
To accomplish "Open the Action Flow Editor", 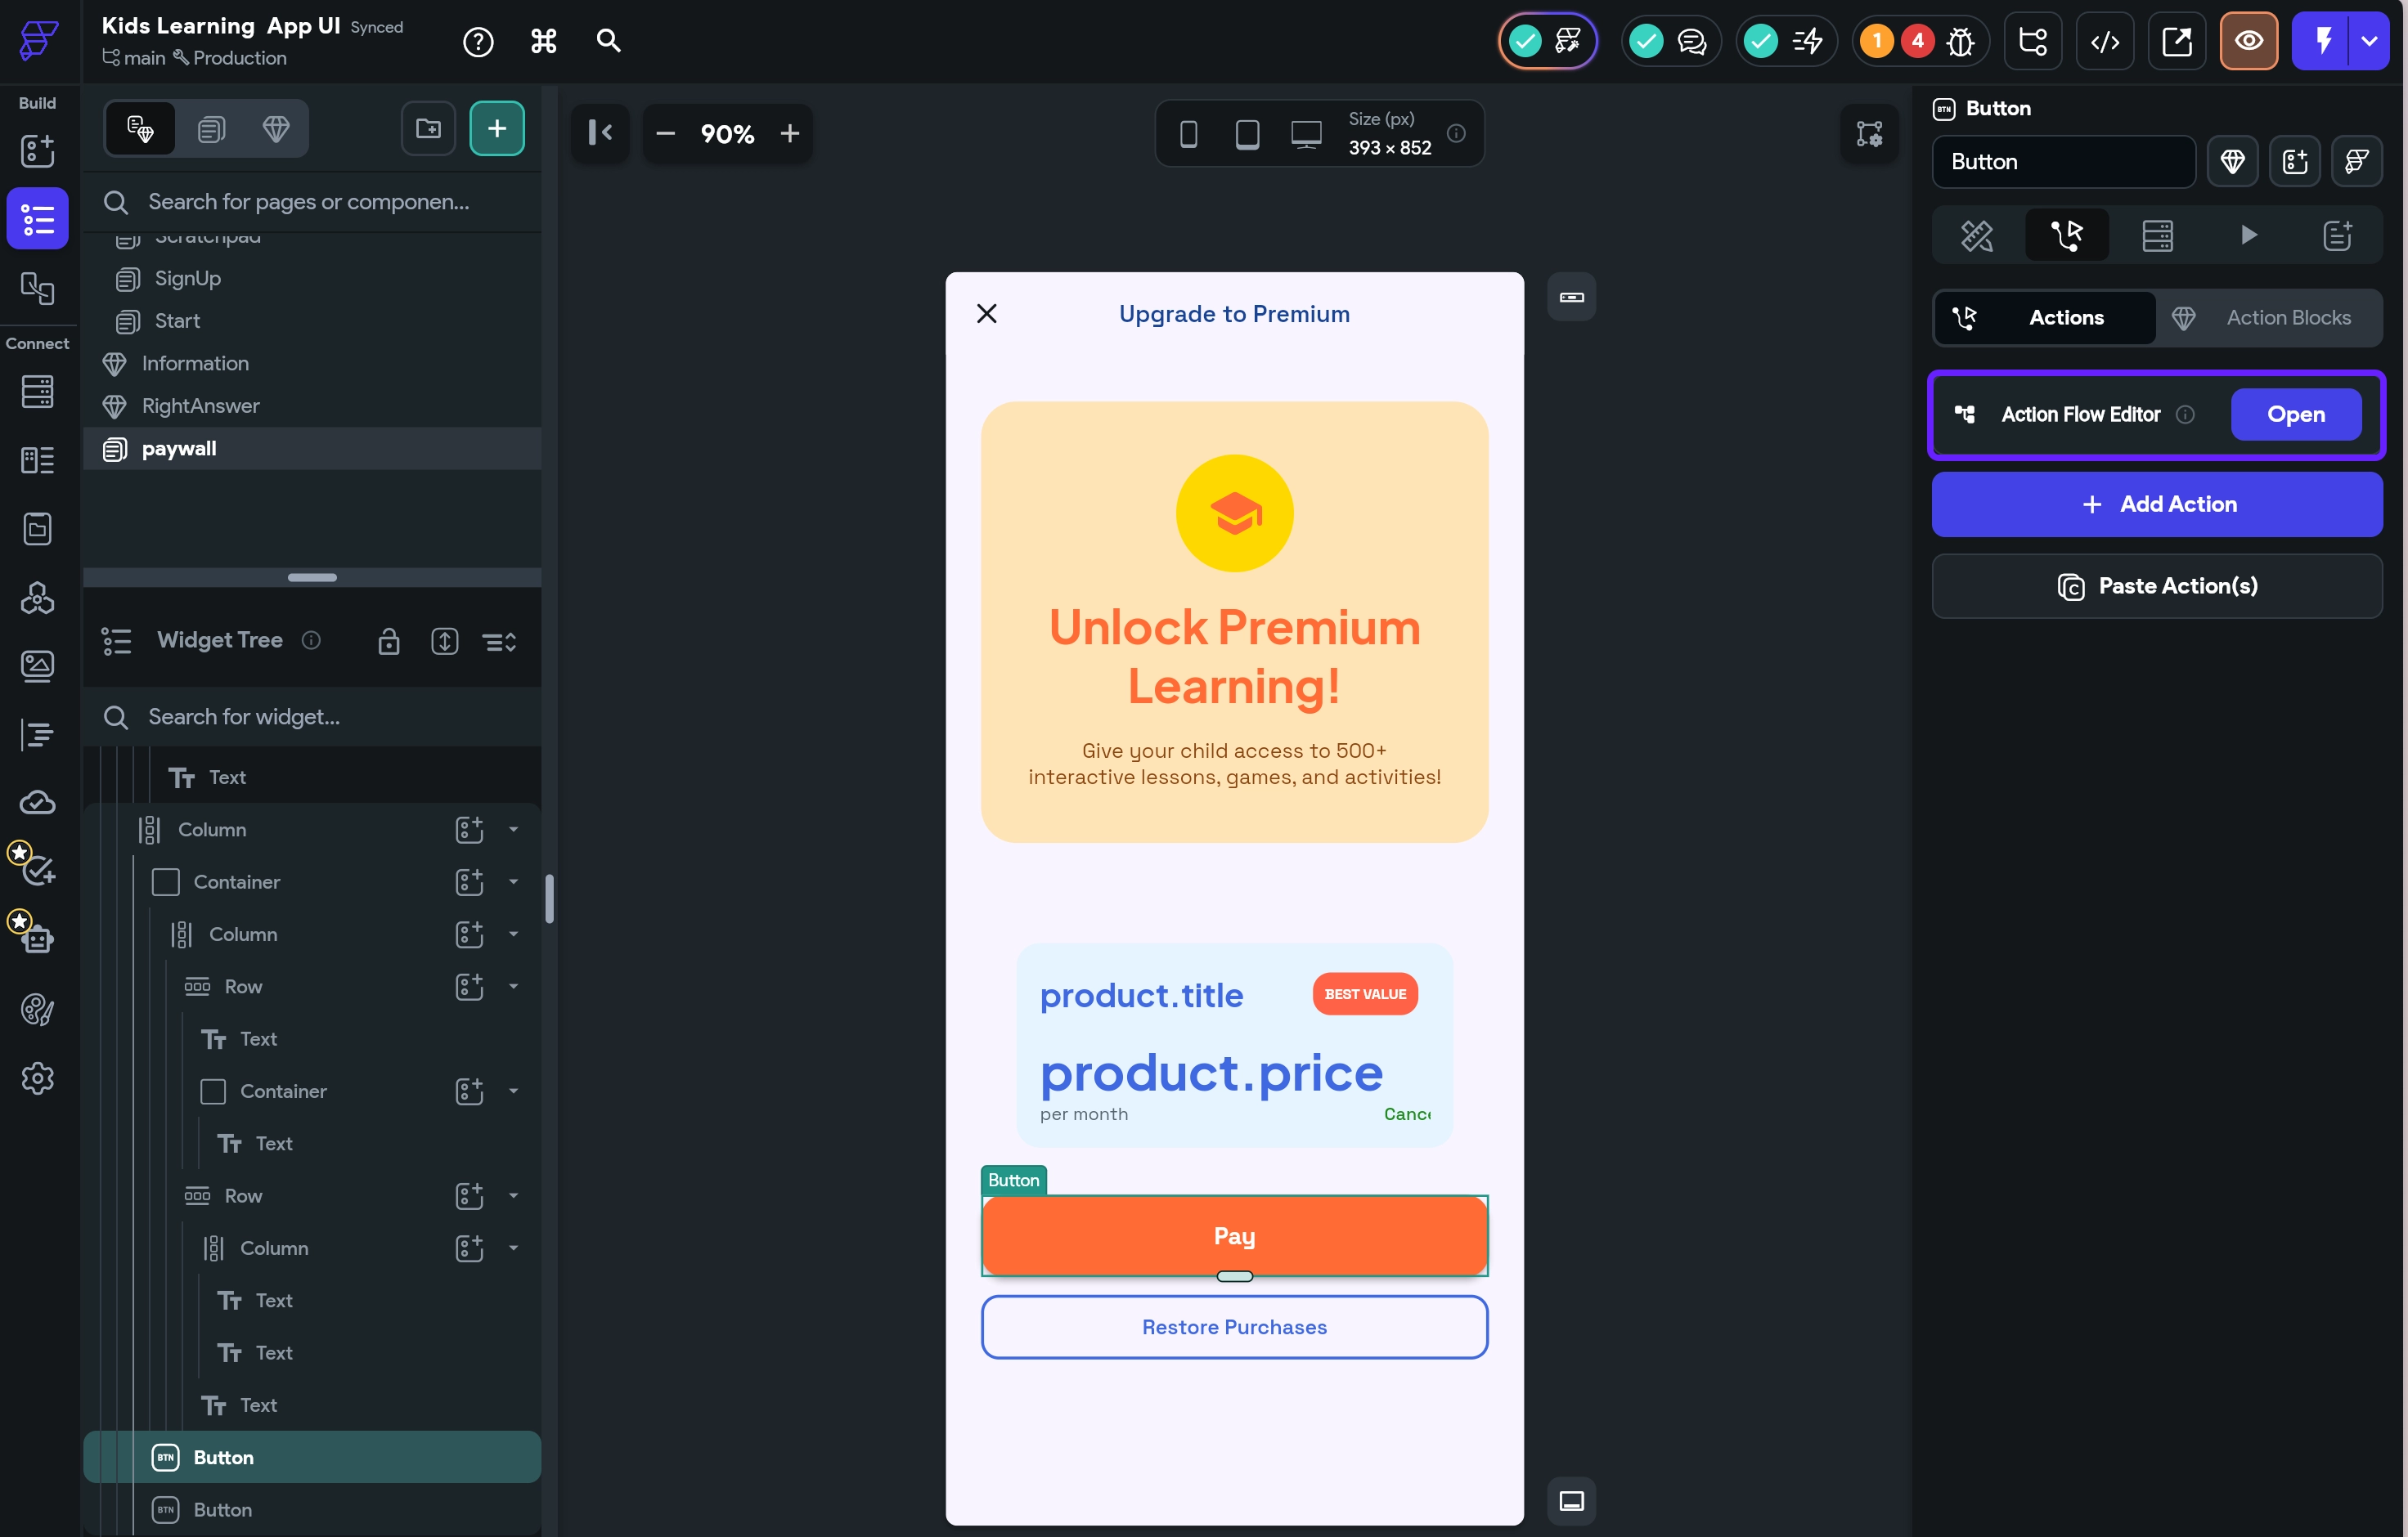I will [x=2295, y=414].
